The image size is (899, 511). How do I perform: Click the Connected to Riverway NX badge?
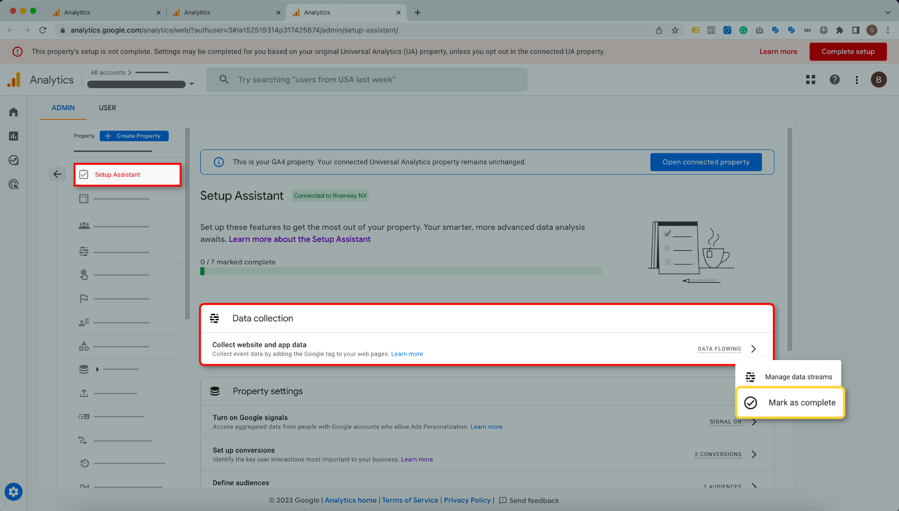pos(330,196)
